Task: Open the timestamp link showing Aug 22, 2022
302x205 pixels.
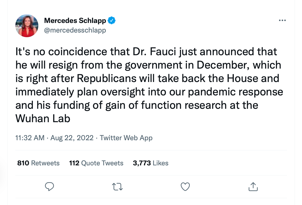Action: click(x=72, y=138)
